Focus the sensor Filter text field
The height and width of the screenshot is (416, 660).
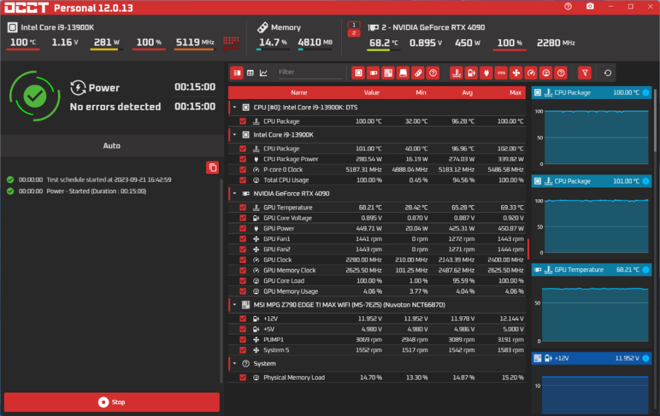[x=309, y=72]
